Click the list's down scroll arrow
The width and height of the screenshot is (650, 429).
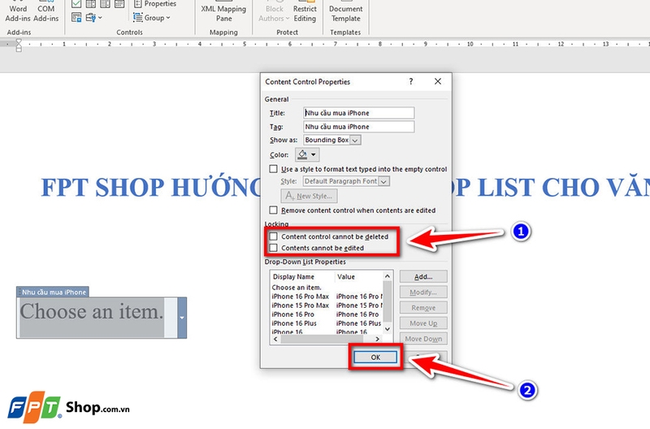point(388,329)
